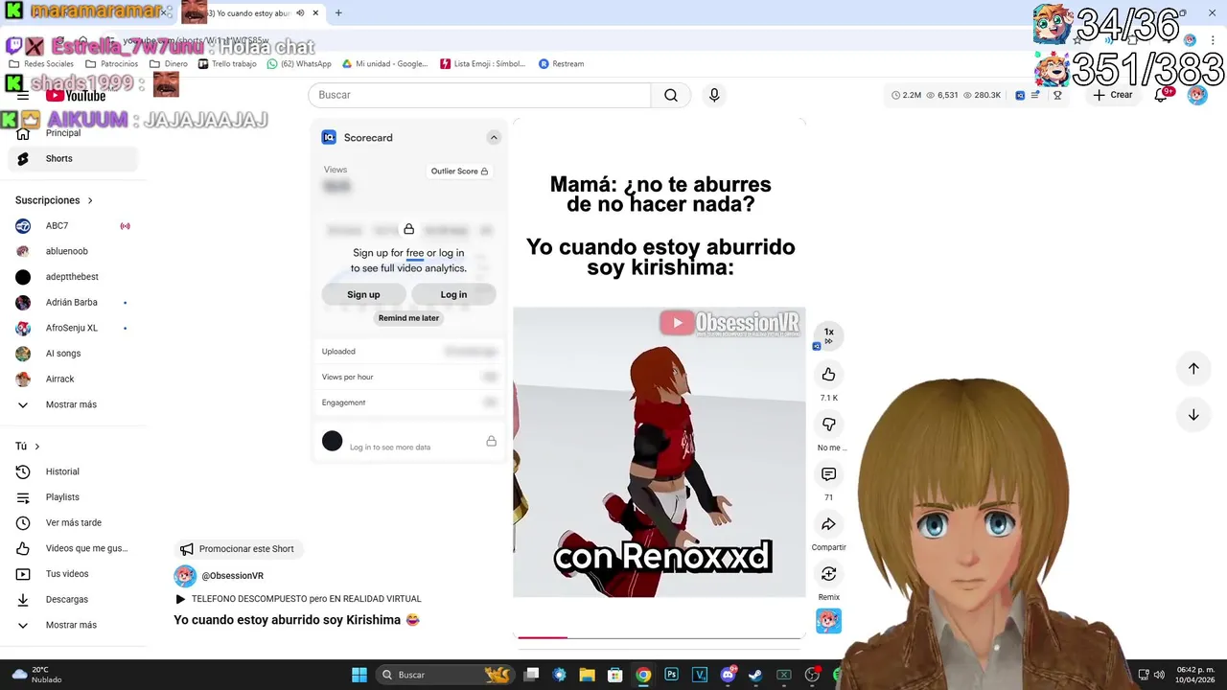Image resolution: width=1227 pixels, height=690 pixels.
Task: Click Remind me later
Action: coord(408,318)
